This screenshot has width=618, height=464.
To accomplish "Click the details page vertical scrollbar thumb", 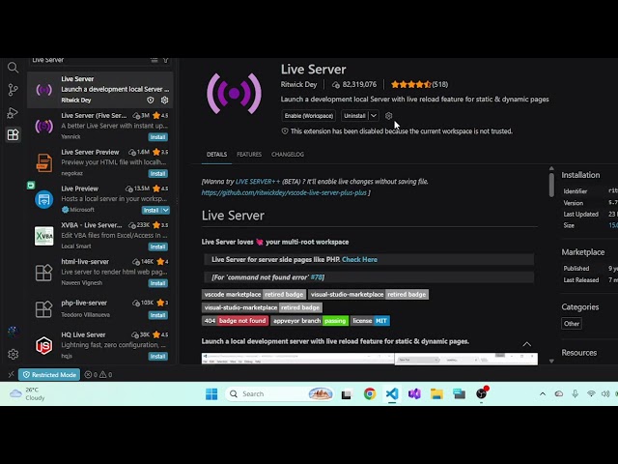I will coord(551,185).
